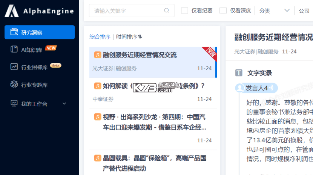
Task: Switch to 综合排序 sorting
Action: pyautogui.click(x=100, y=37)
